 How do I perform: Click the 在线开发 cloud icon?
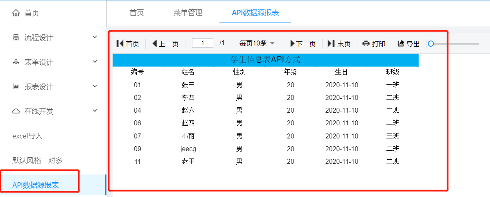point(16,111)
